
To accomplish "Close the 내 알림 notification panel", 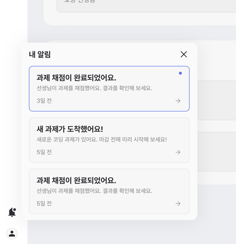I will (x=184, y=54).
